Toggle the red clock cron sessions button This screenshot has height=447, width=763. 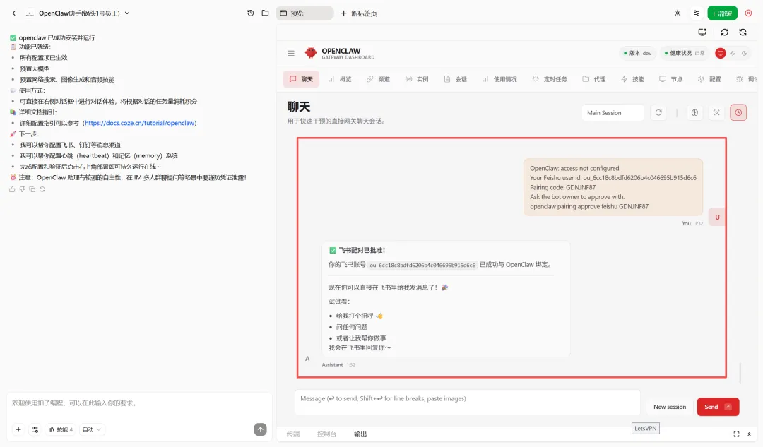738,112
